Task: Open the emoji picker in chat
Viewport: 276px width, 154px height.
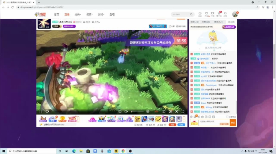Action: click(x=191, y=117)
